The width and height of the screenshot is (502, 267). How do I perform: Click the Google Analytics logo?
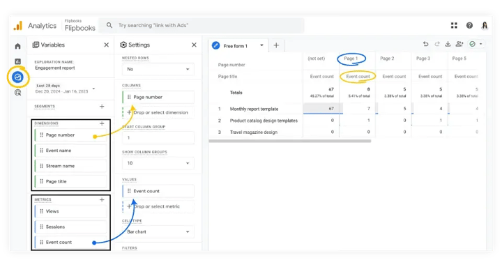pyautogui.click(x=18, y=26)
